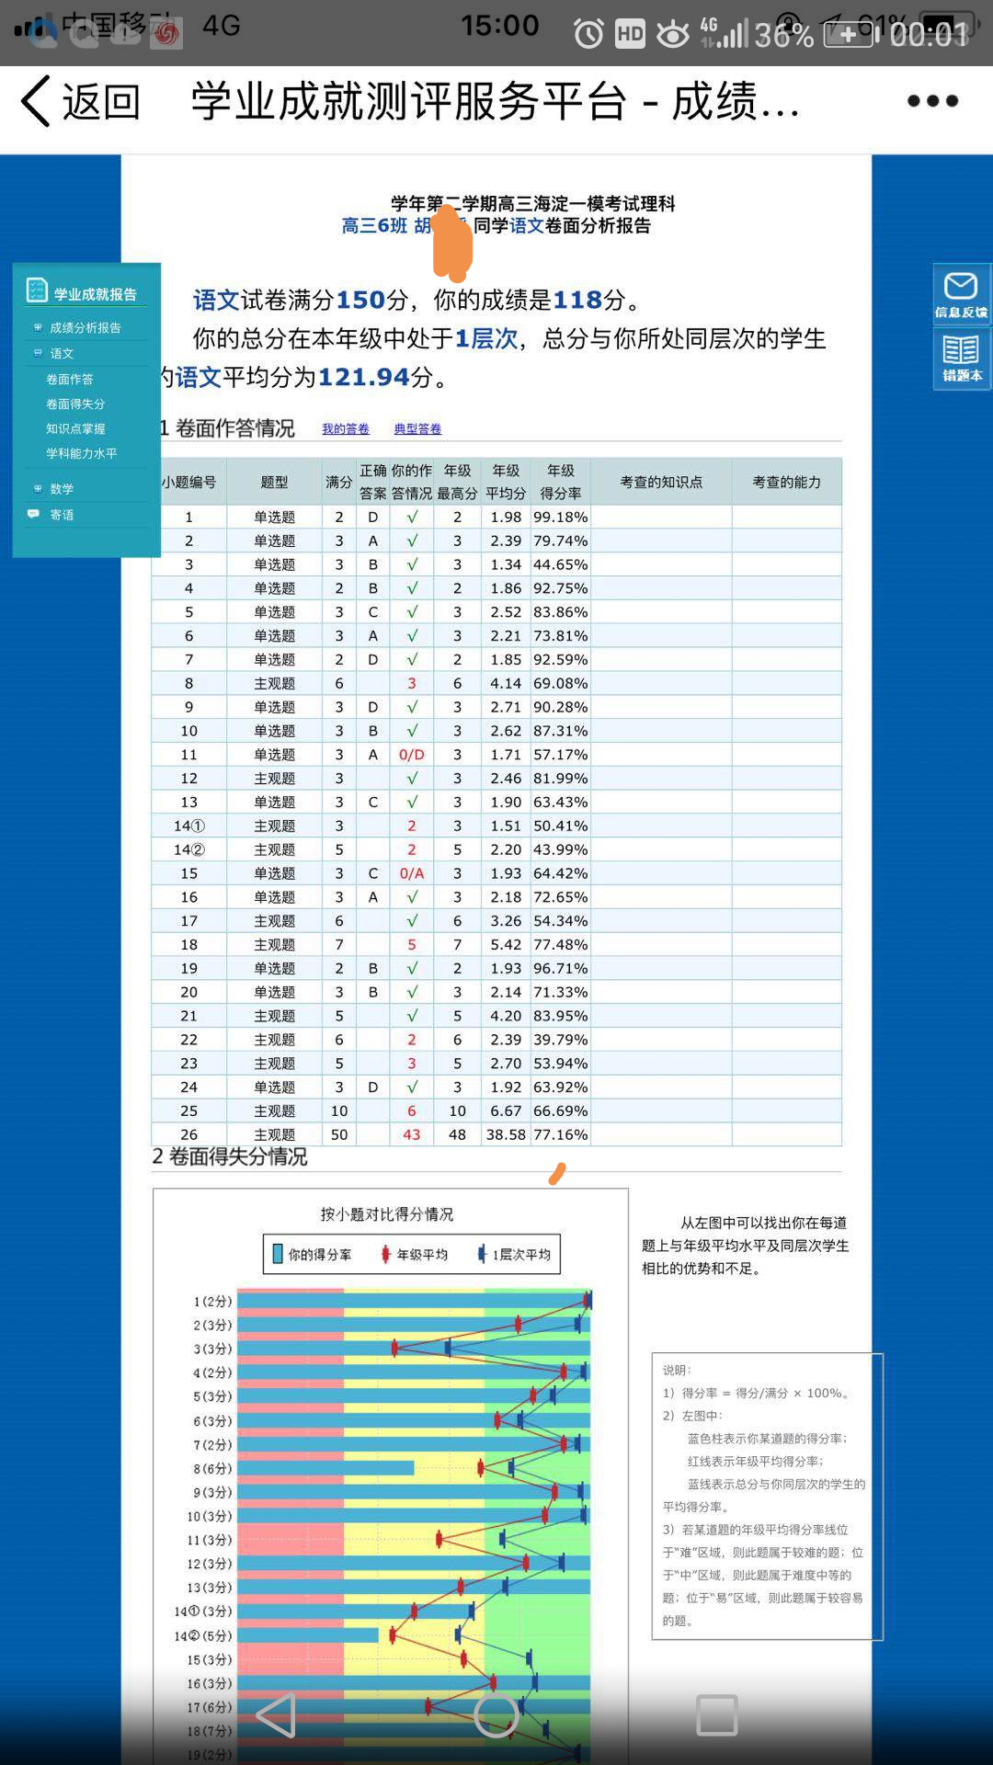The width and height of the screenshot is (993, 1765).
Task: Select 卷面作答 in the sidebar
Action: point(70,379)
